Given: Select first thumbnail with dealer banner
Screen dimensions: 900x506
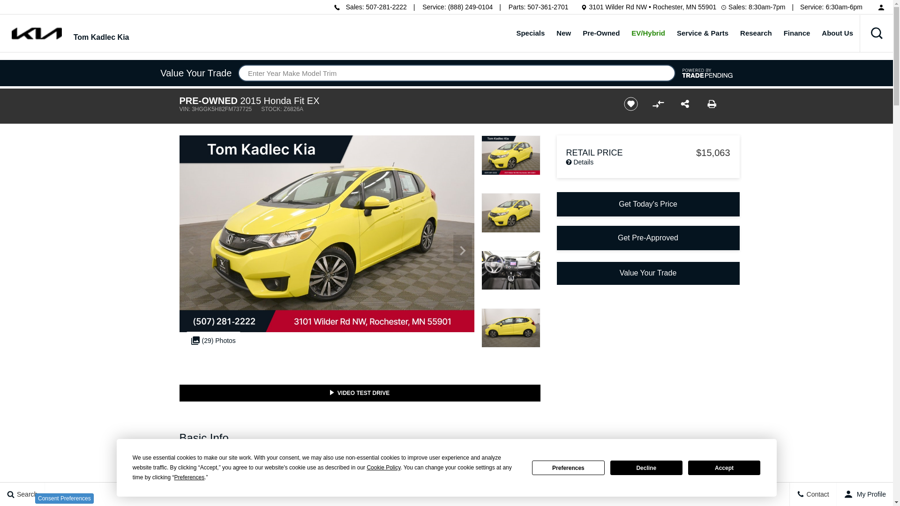Looking at the screenshot, I should tap(510, 155).
